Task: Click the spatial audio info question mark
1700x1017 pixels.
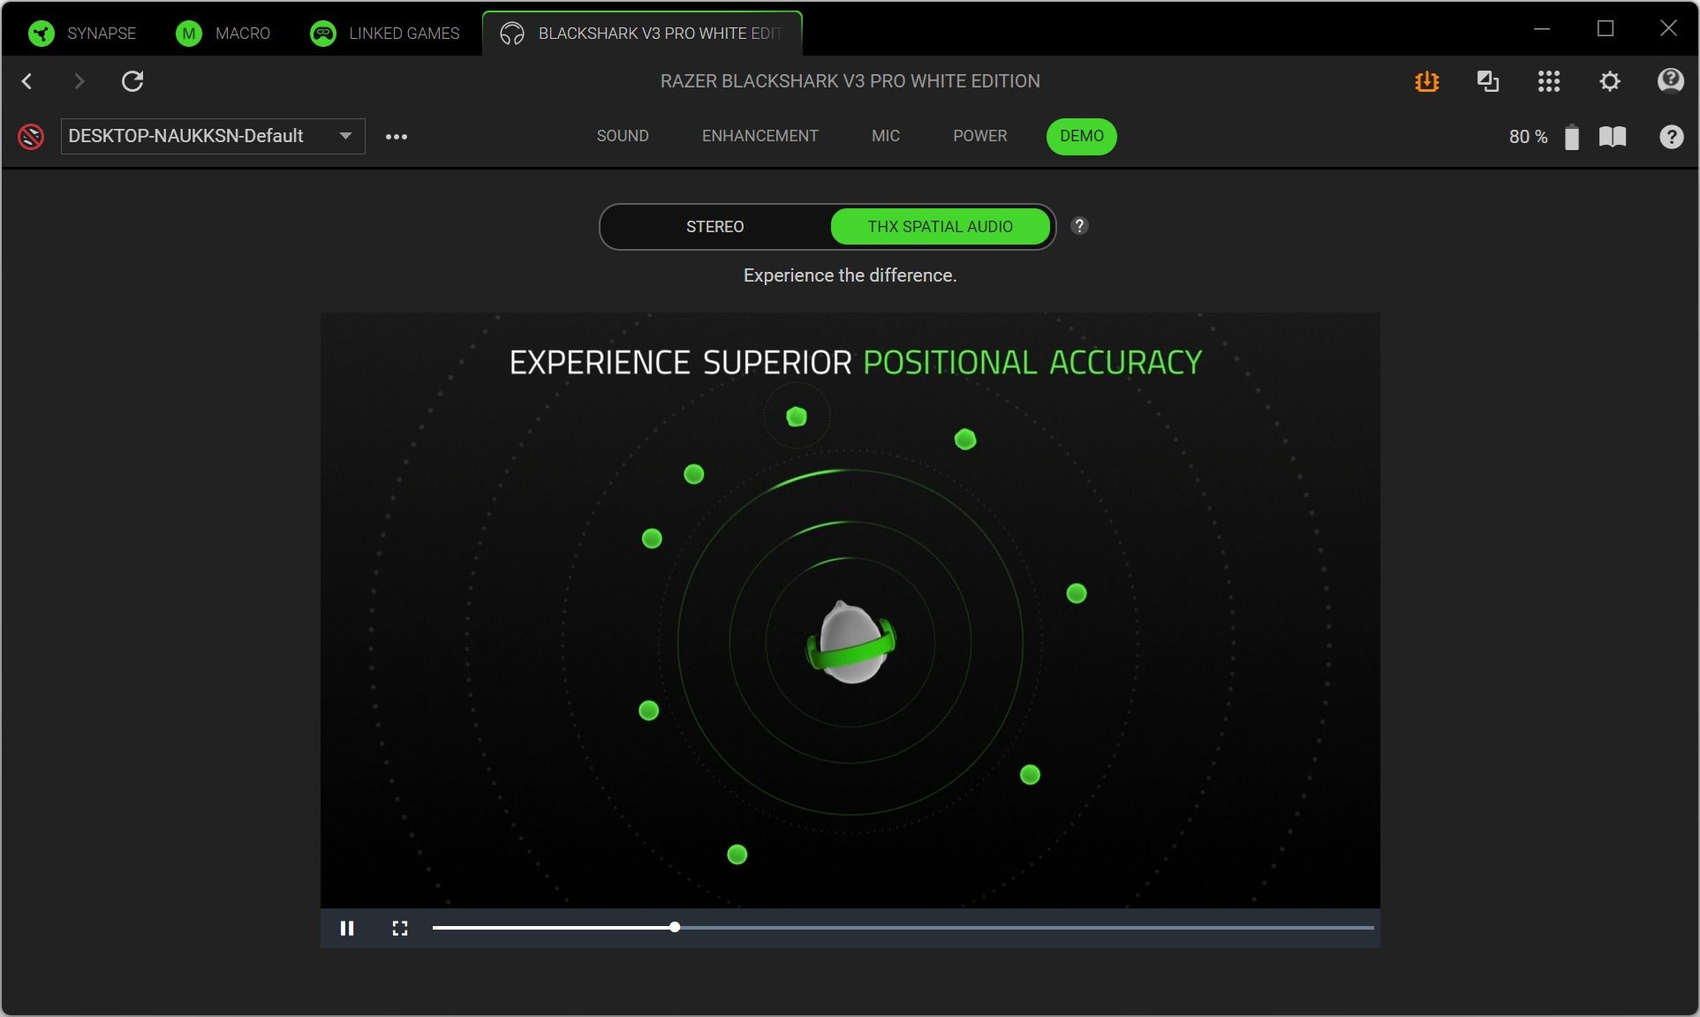Action: 1079,226
